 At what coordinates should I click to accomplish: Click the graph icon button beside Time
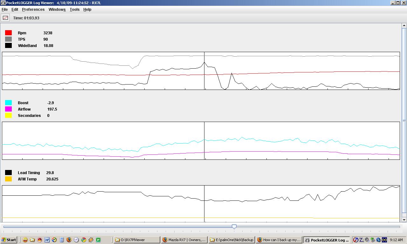click(x=5, y=18)
